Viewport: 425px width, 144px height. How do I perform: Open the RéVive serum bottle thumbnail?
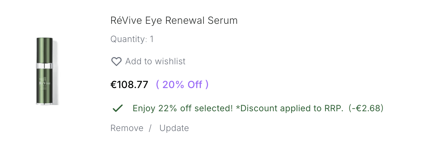[x=47, y=71]
